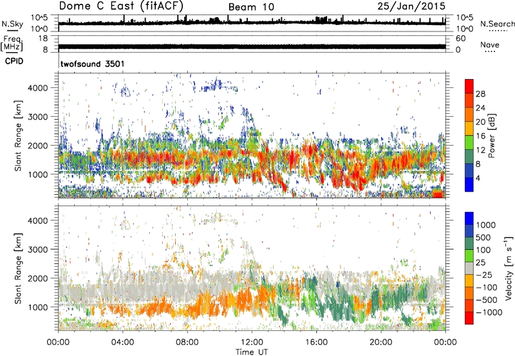Click the '4000' tick of power panel
Screen dimensions: 515x356
tap(38, 88)
